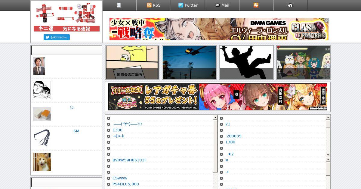361x189 pixels.
Task: Open the CSwww link
Action: tap(120, 178)
